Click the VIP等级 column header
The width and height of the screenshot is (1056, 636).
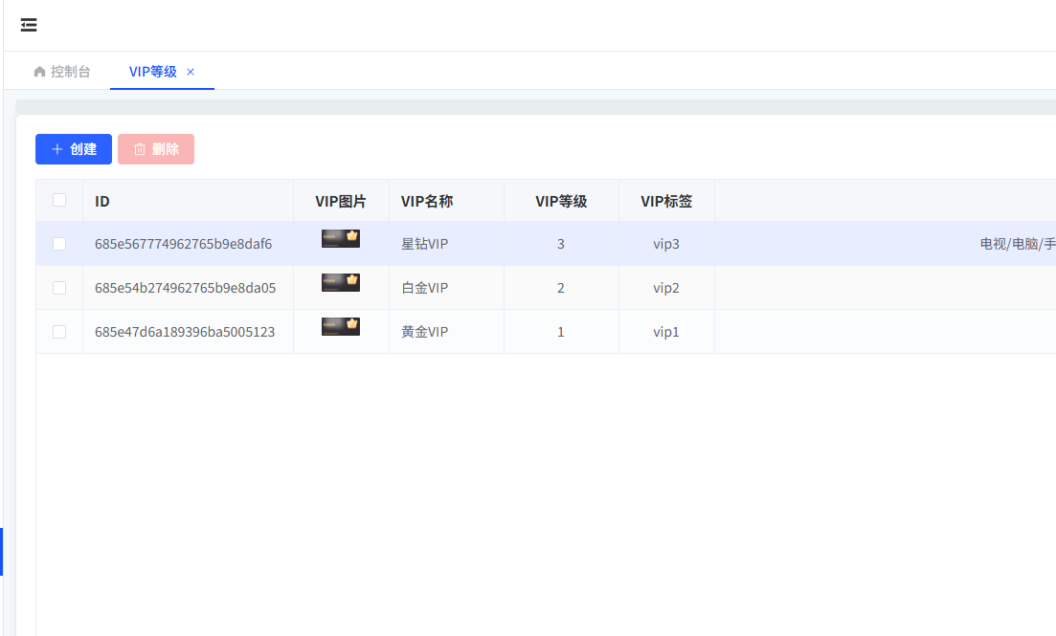(561, 202)
